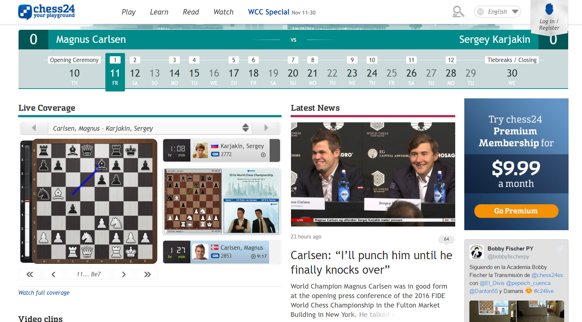Click Karjakin's player photo
The height and width of the screenshot is (322, 582).
click(x=200, y=150)
